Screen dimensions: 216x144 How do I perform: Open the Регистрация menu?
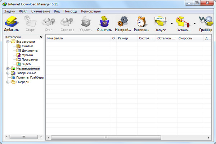click(x=91, y=11)
